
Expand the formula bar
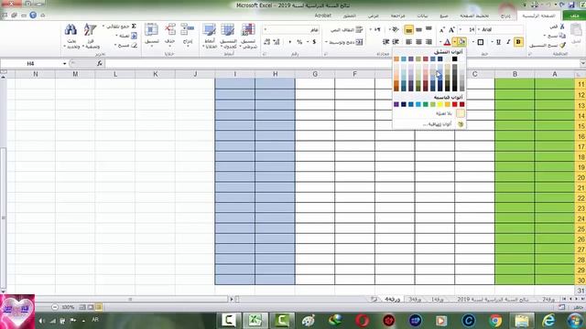[582, 63]
